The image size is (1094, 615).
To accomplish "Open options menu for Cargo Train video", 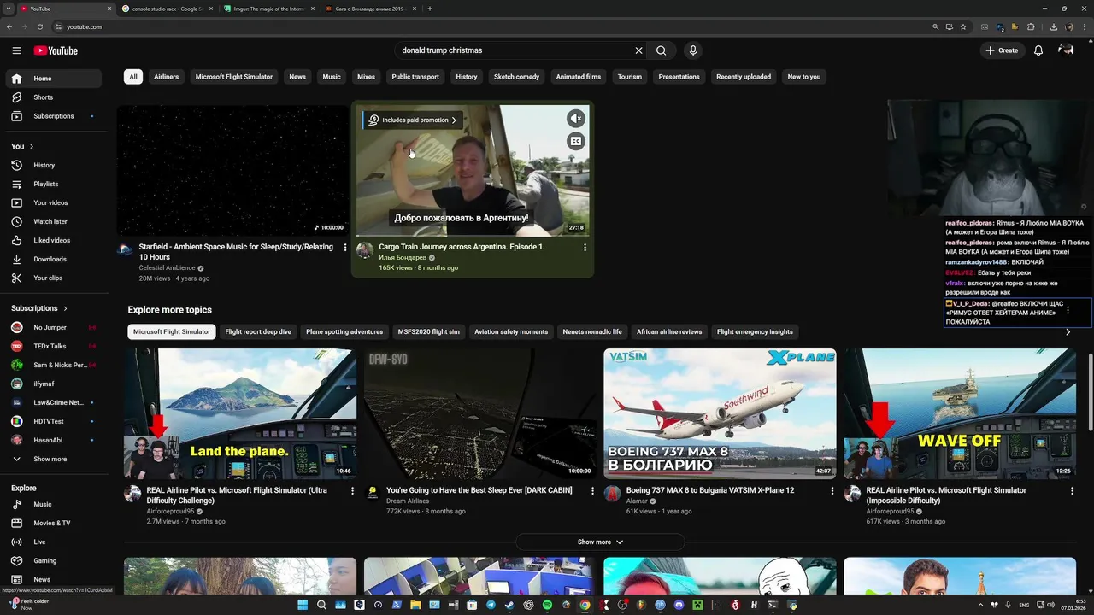I will [585, 247].
